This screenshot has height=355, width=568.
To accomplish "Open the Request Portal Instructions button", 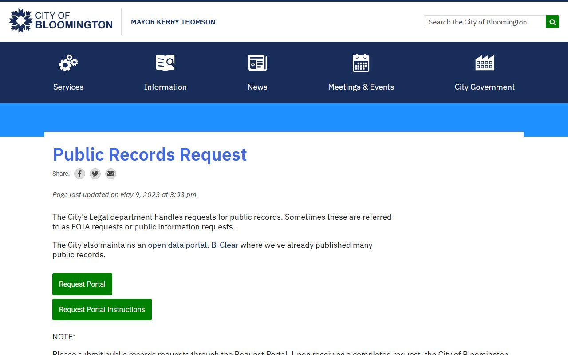I will (x=102, y=309).
